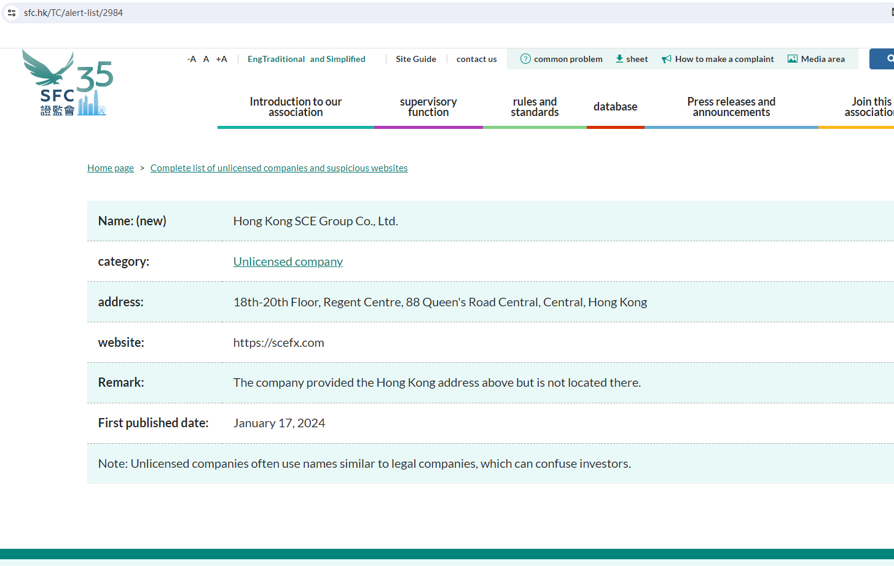Decrease font size with -A
The width and height of the screenshot is (894, 566).
click(x=192, y=59)
